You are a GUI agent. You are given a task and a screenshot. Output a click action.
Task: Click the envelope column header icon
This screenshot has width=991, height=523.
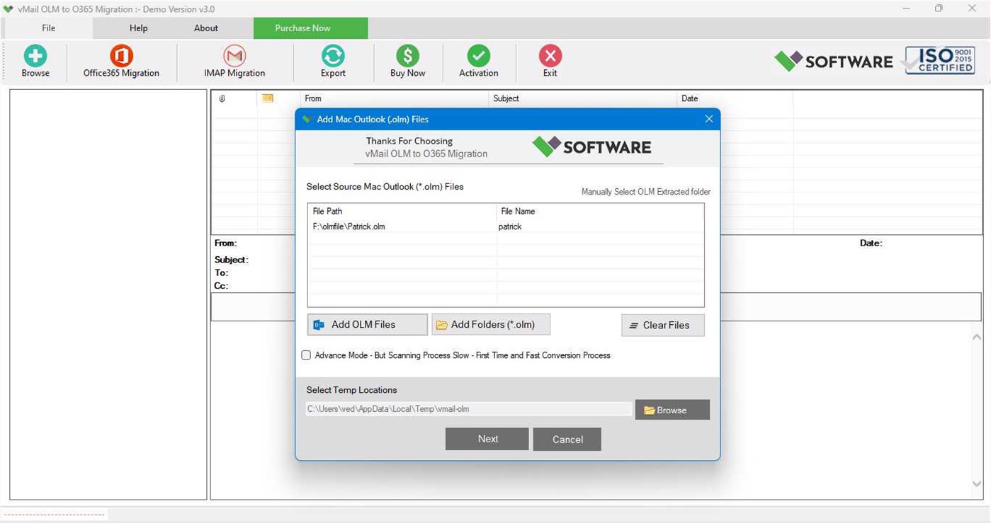click(268, 98)
